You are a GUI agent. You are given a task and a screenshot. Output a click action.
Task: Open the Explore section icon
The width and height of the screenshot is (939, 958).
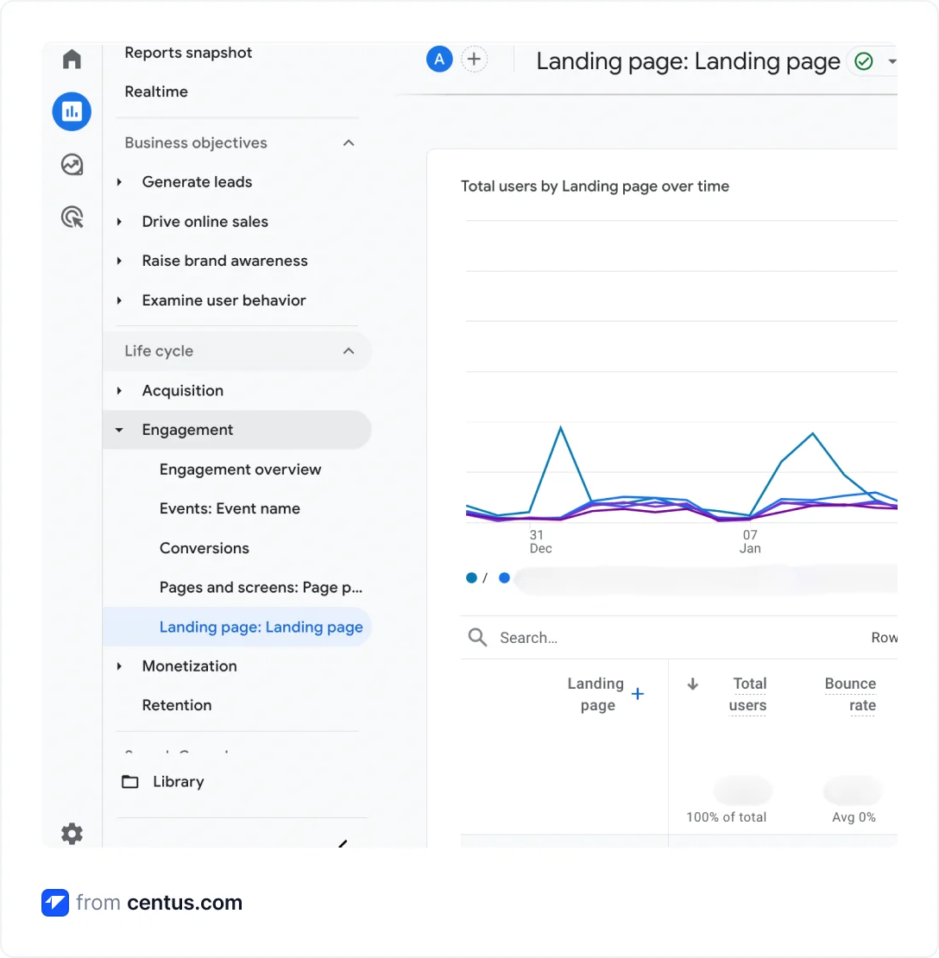point(72,164)
